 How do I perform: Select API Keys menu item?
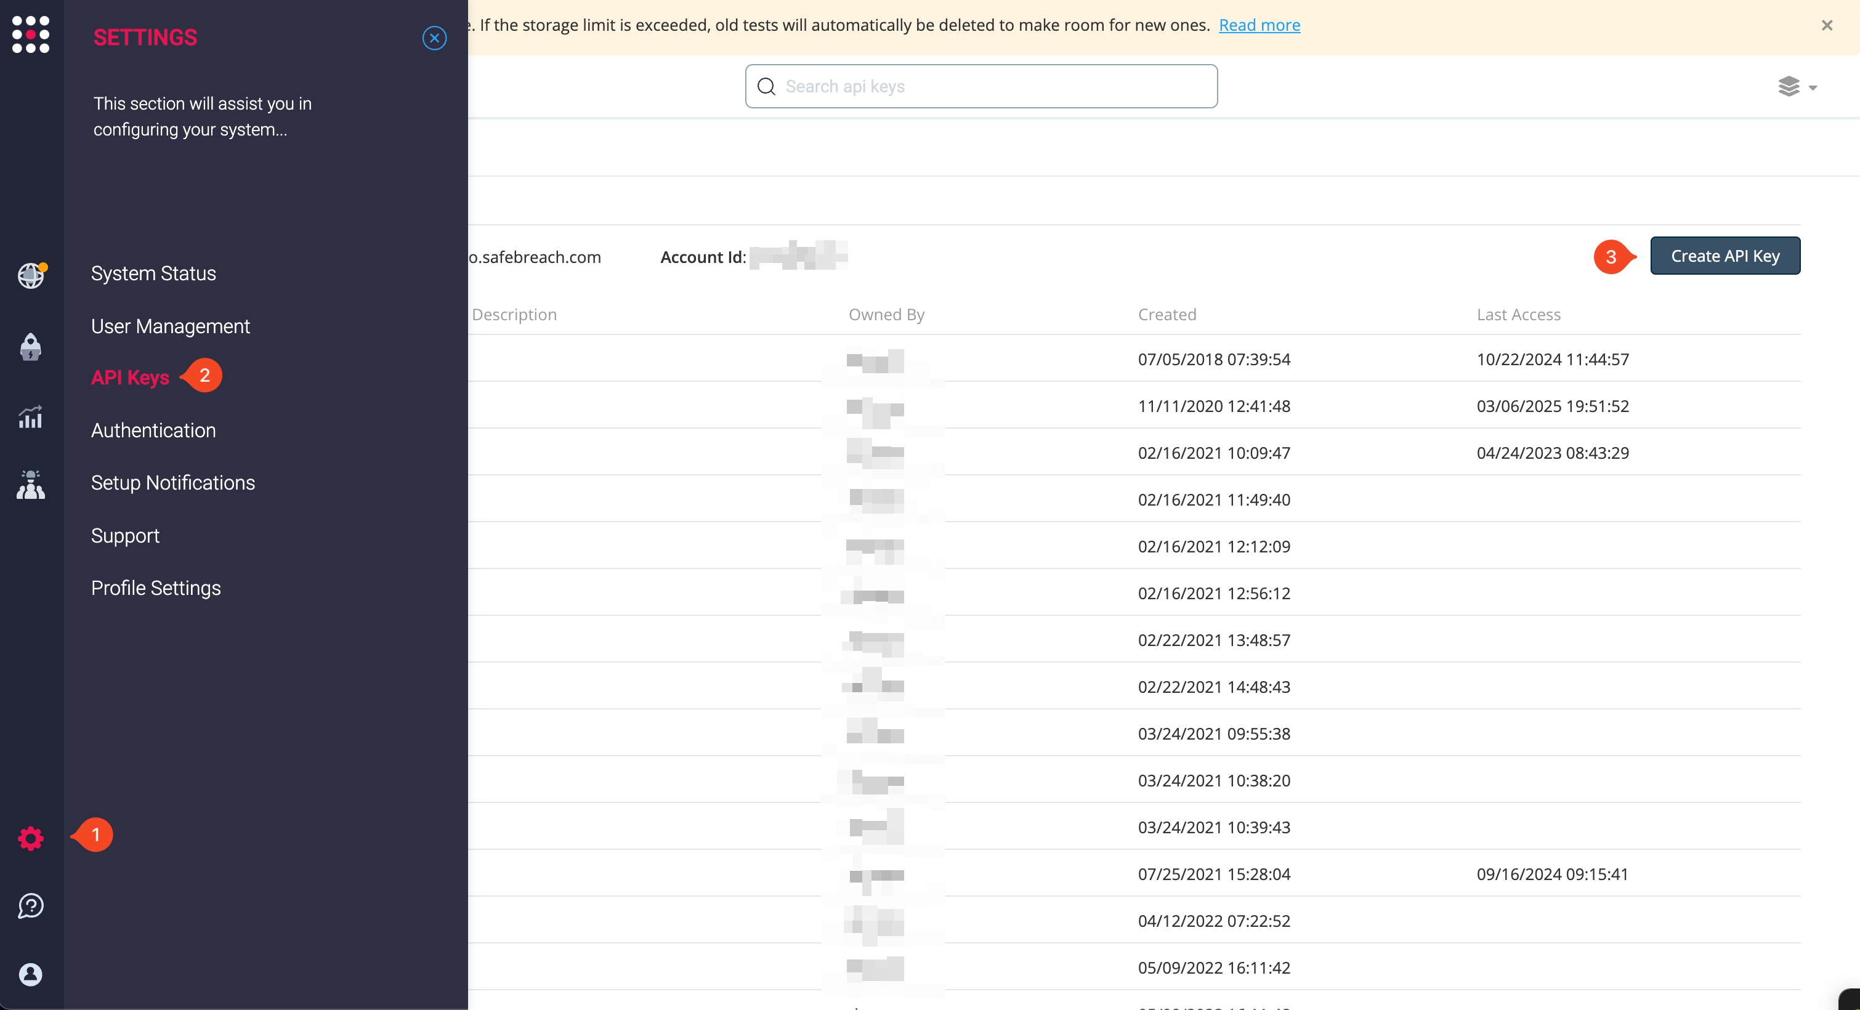[130, 378]
